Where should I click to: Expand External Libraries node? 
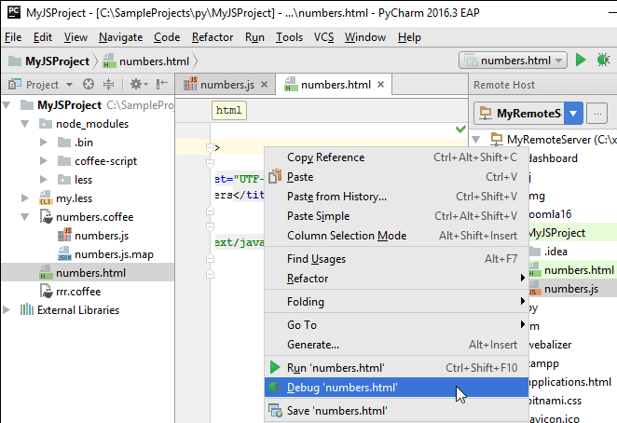pyautogui.click(x=7, y=310)
